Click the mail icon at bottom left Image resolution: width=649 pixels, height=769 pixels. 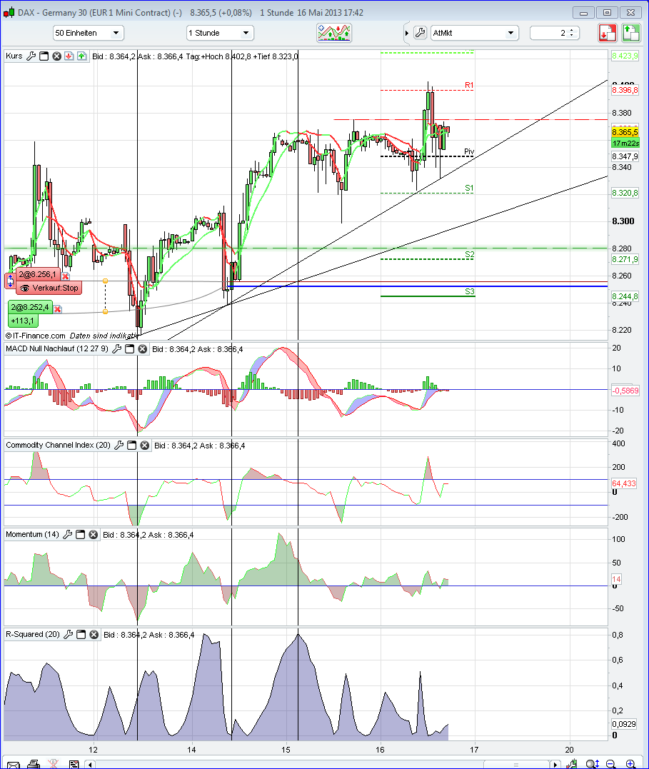point(14,764)
